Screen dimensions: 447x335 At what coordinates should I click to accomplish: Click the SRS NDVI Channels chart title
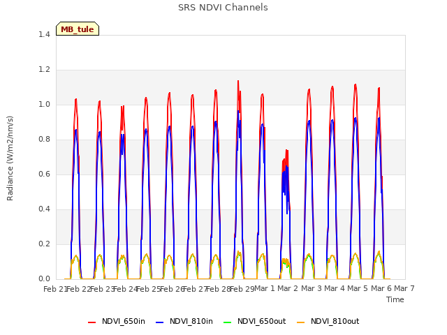tap(223, 8)
